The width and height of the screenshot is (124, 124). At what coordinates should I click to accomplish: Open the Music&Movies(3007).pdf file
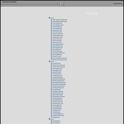pos(59,82)
